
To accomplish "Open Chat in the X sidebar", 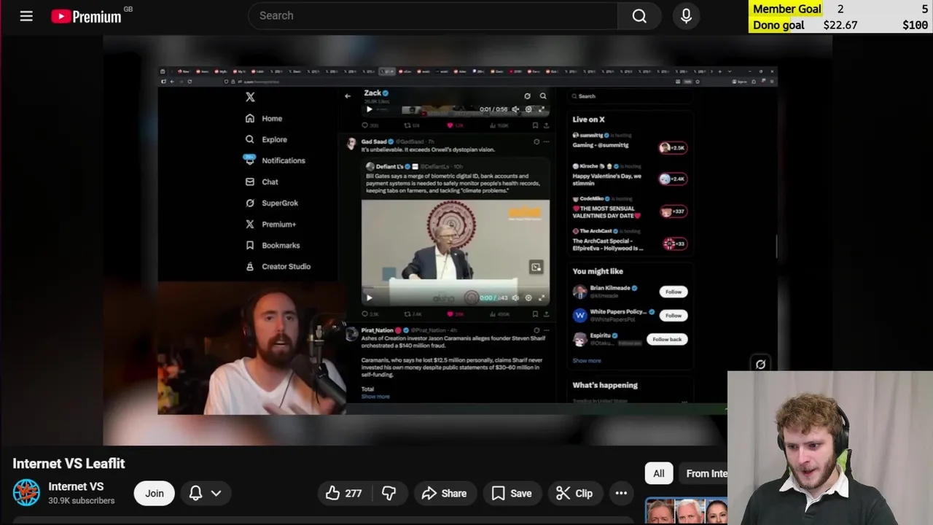I will click(262, 182).
